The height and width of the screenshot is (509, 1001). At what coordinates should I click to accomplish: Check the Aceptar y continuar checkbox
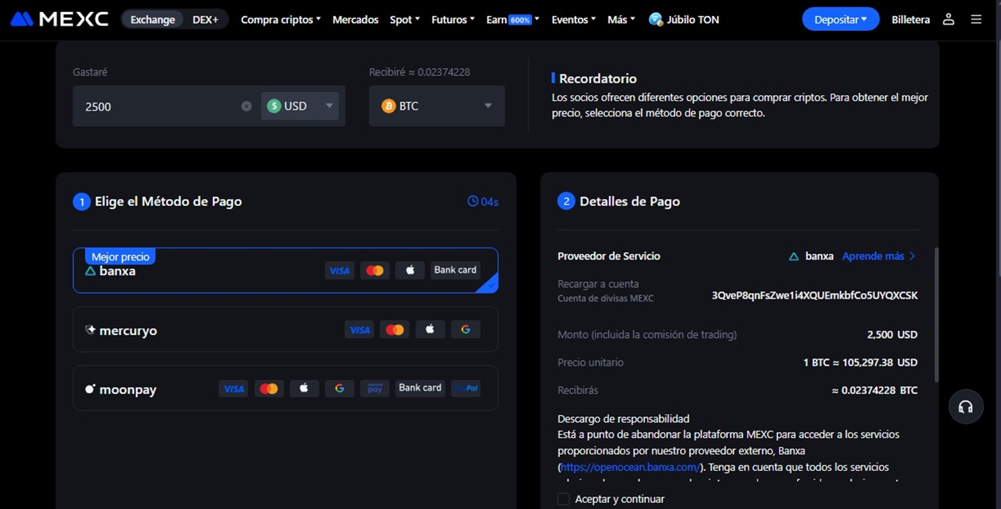pos(564,499)
